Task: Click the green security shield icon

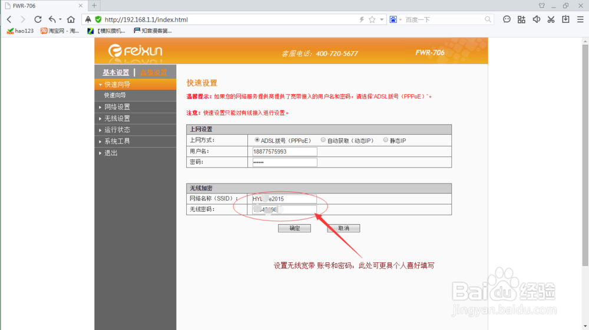Action: pos(98,19)
